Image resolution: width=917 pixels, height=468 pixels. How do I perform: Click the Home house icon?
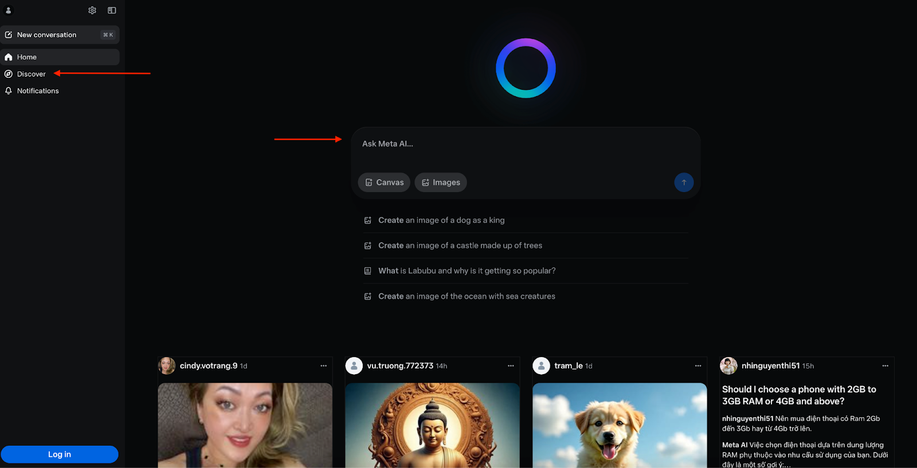click(x=9, y=57)
